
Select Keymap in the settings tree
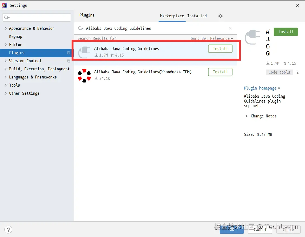pyautogui.click(x=16, y=37)
